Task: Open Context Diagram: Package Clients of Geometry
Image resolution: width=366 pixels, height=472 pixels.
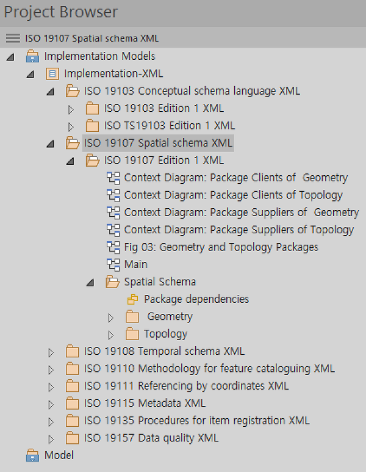Action: [236, 178]
